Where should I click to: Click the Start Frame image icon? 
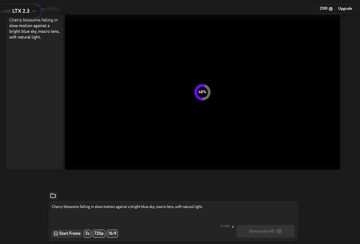coord(56,233)
